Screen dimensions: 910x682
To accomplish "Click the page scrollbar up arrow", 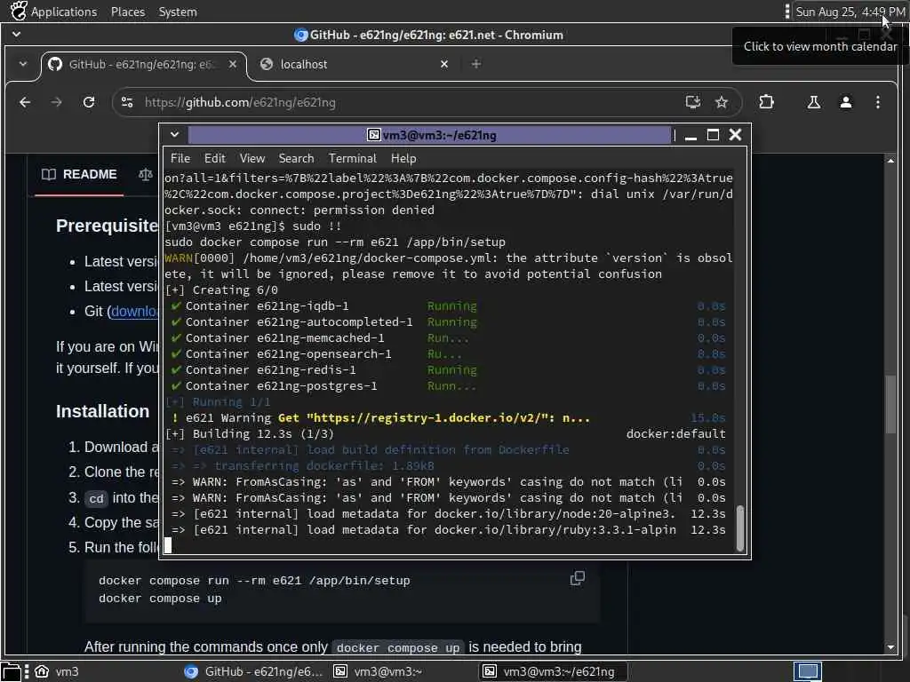I will (x=890, y=161).
